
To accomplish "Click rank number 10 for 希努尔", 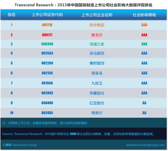I will (x=11, y=113).
